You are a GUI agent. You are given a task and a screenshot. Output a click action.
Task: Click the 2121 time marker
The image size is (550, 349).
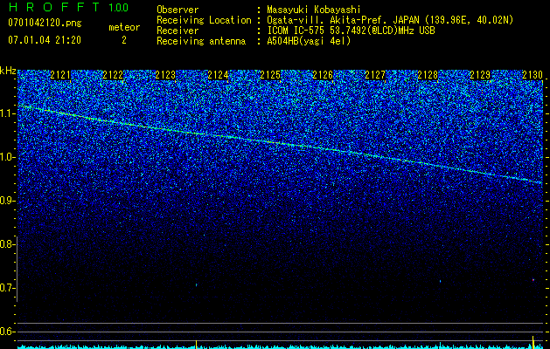60,75
